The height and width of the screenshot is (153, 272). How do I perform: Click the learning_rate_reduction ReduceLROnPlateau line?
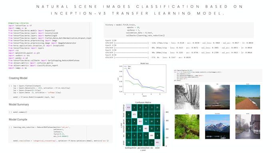tap(42, 127)
